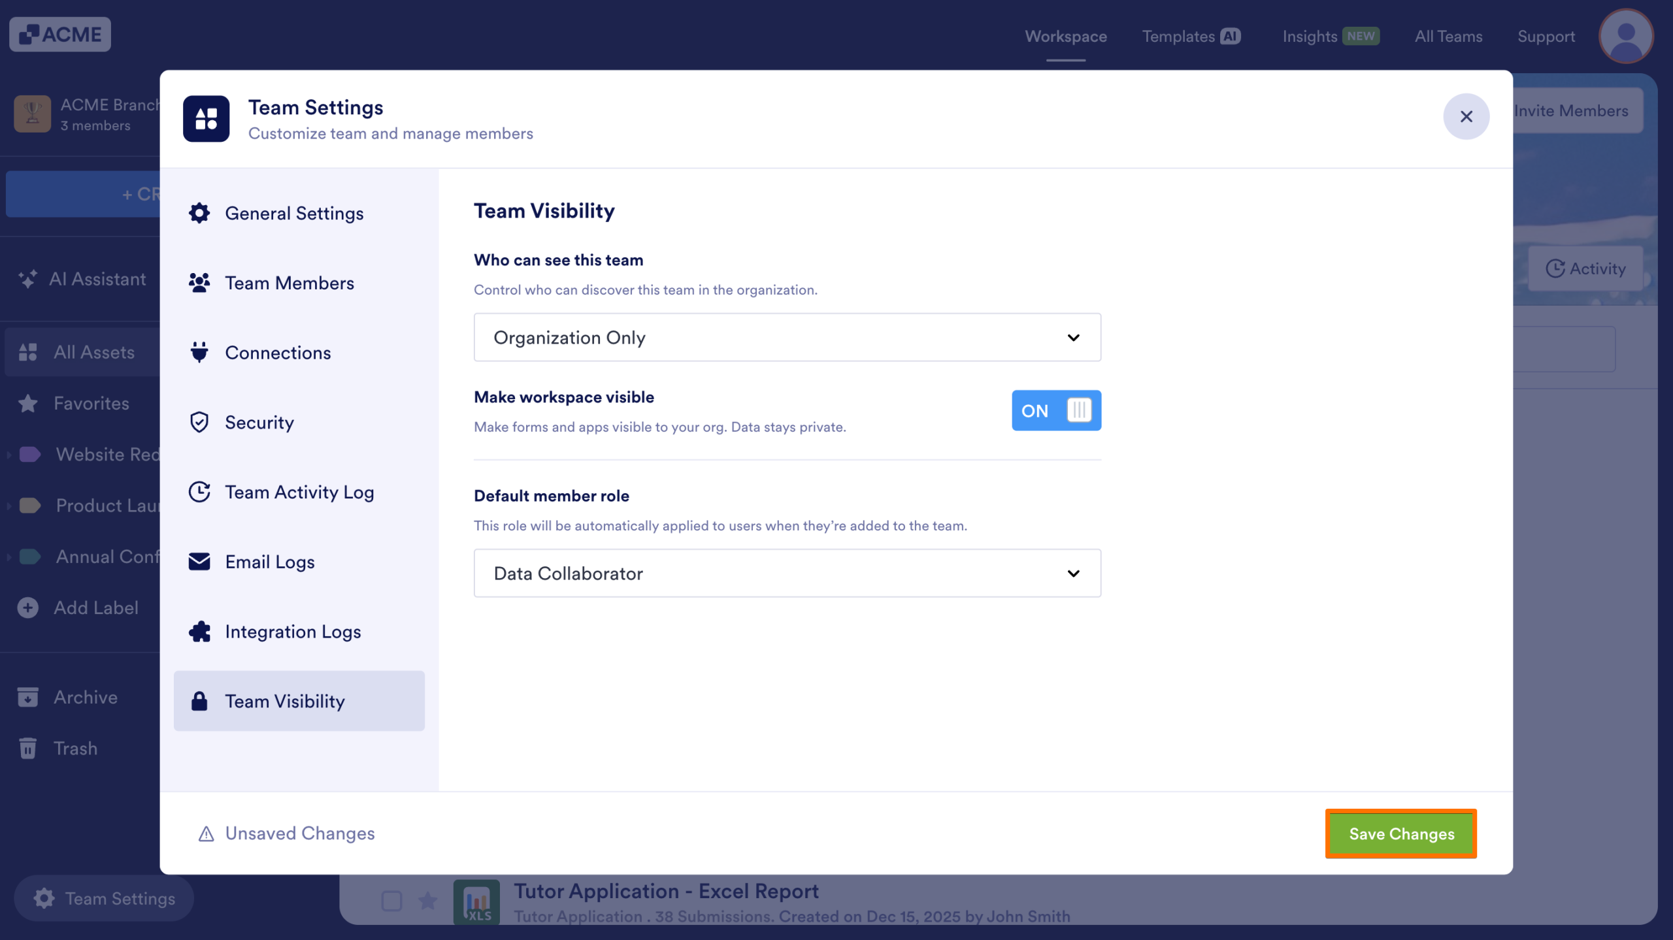Switch to the Templates tab
Image resolution: width=1673 pixels, height=940 pixels.
(1178, 36)
